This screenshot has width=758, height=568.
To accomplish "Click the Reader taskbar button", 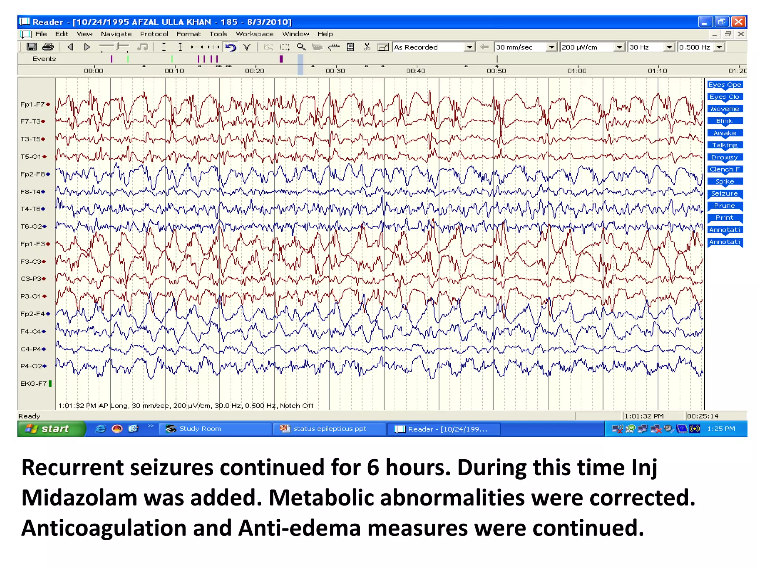I will 444,429.
